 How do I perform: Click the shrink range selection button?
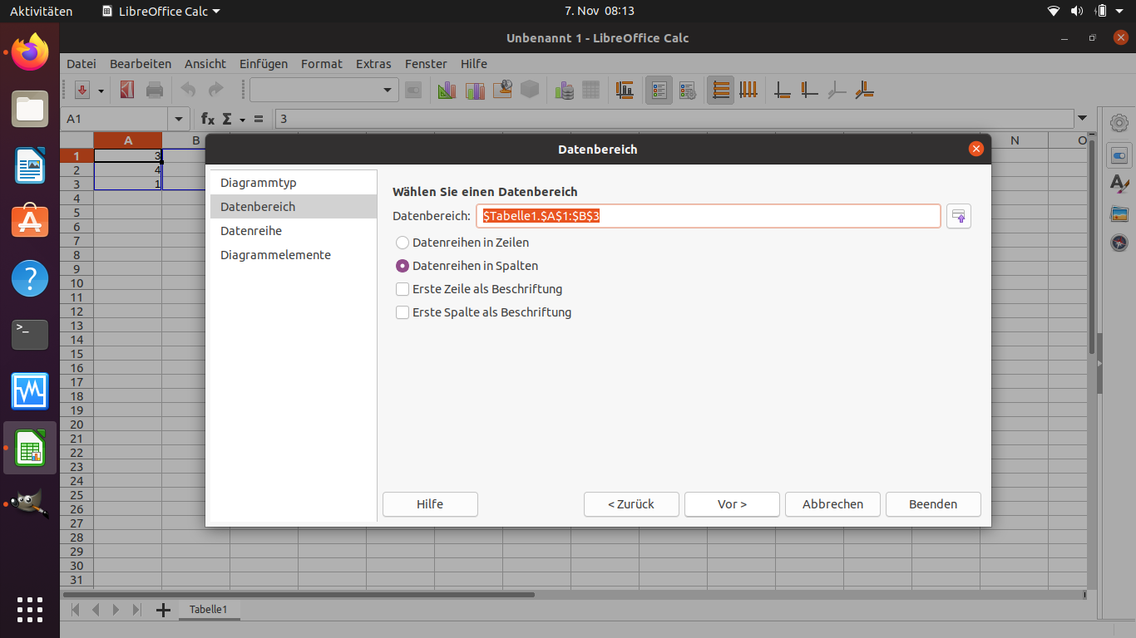pyautogui.click(x=959, y=216)
